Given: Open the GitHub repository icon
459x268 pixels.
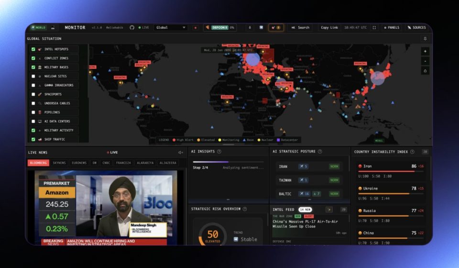Looking at the screenshot, I should point(132,28).
